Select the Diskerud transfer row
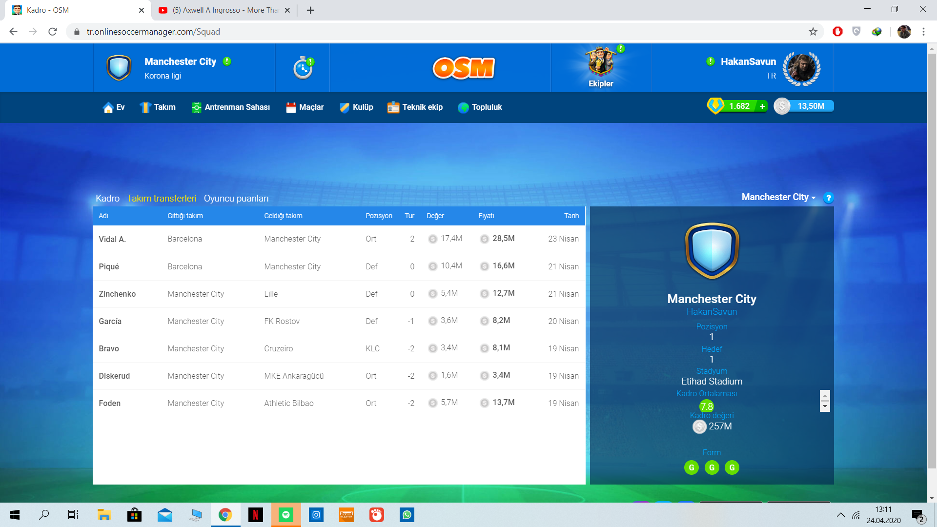This screenshot has height=527, width=937. coord(339,376)
